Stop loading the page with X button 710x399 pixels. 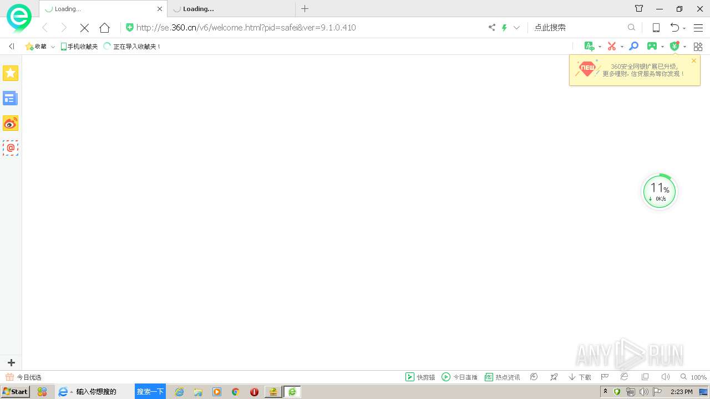(84, 28)
